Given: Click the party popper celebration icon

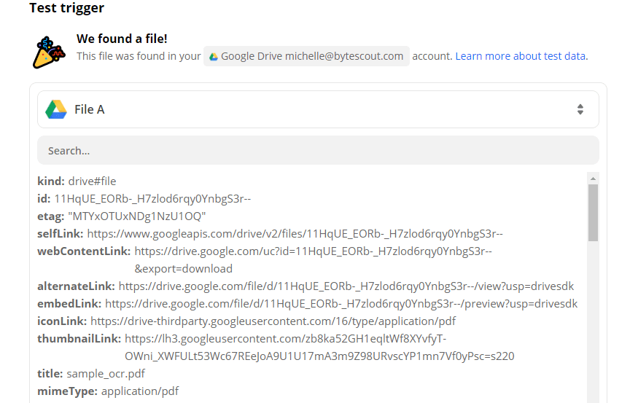Looking at the screenshot, I should [48, 52].
